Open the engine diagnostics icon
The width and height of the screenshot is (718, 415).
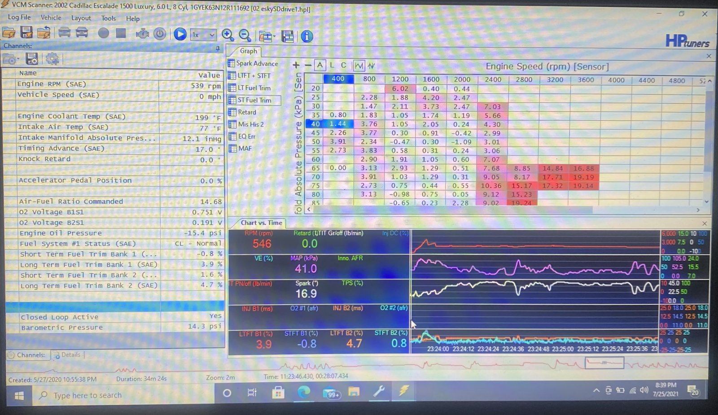tap(142, 34)
